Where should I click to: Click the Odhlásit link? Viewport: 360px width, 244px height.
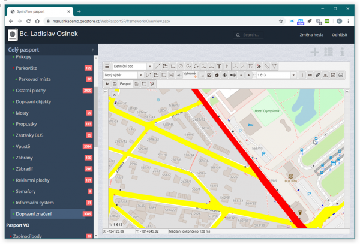[340, 35]
